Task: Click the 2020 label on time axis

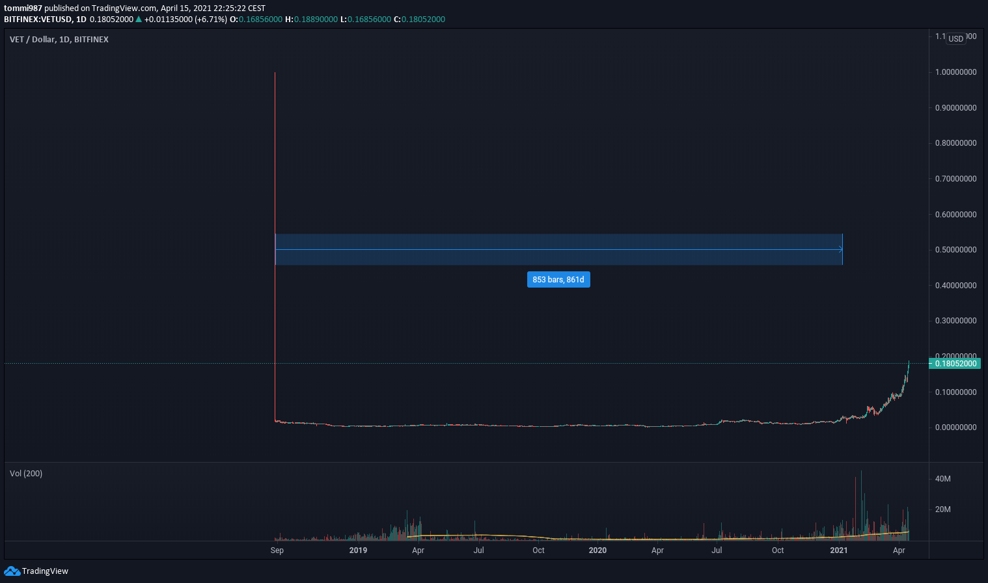Action: click(x=597, y=550)
